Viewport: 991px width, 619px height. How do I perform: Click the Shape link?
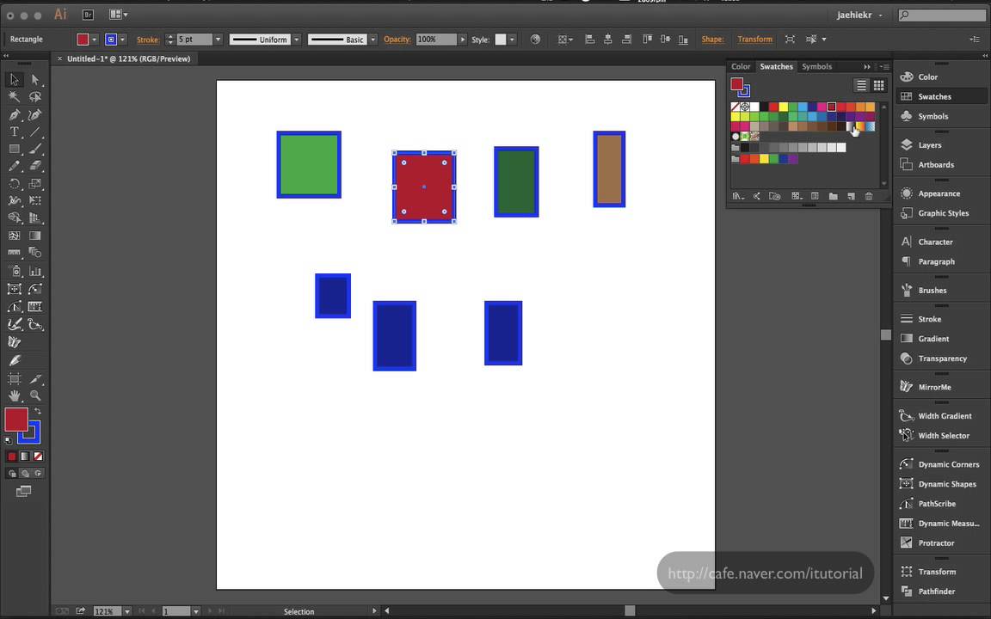point(712,40)
